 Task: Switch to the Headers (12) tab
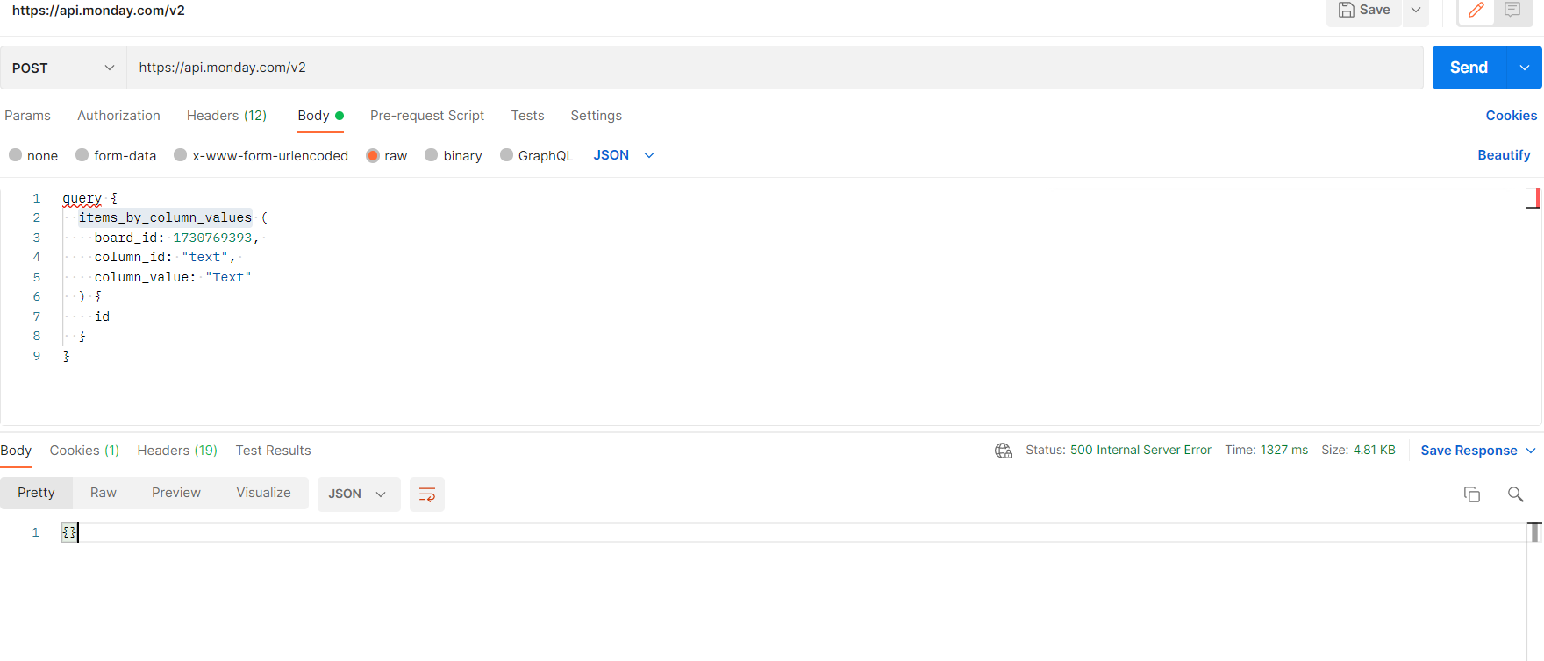226,116
